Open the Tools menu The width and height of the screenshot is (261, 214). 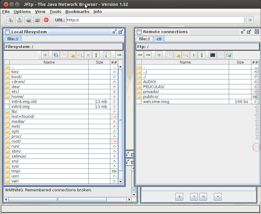click(x=55, y=12)
